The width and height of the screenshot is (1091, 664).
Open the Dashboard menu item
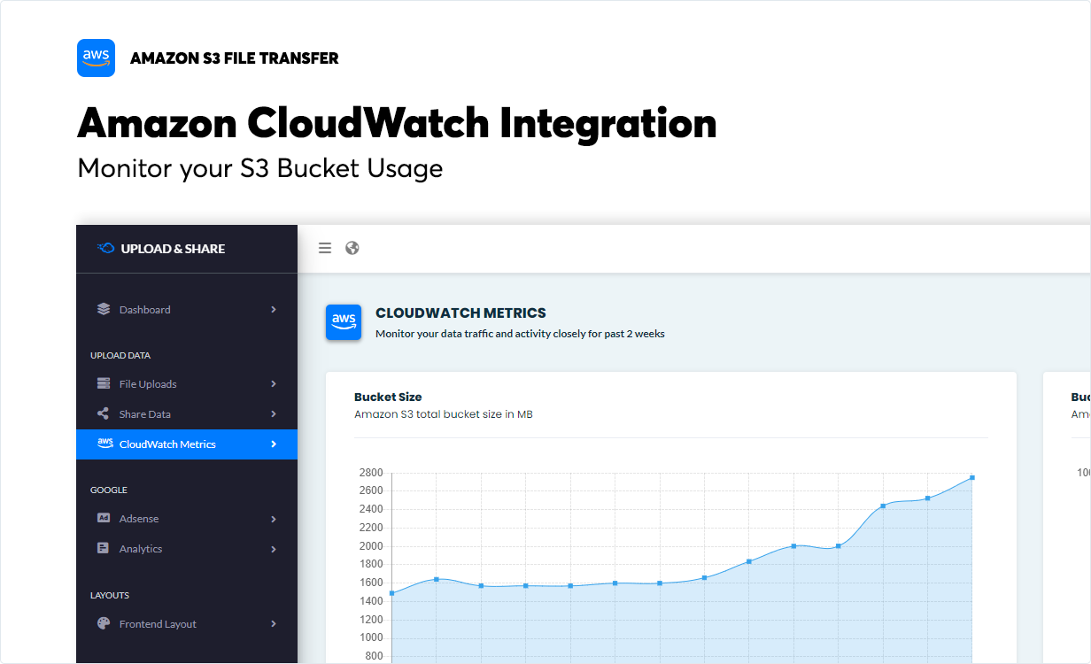click(187, 309)
